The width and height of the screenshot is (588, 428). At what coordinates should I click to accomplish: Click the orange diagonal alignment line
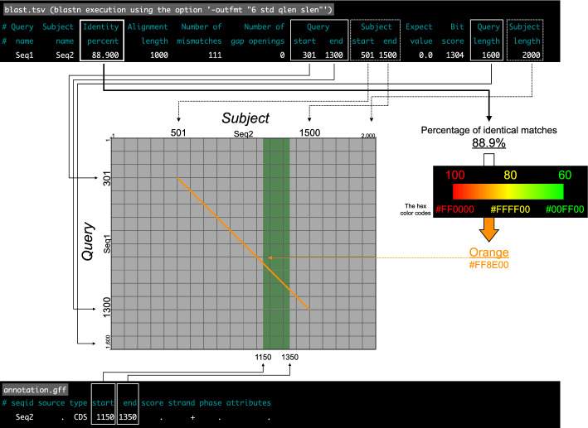pos(244,244)
